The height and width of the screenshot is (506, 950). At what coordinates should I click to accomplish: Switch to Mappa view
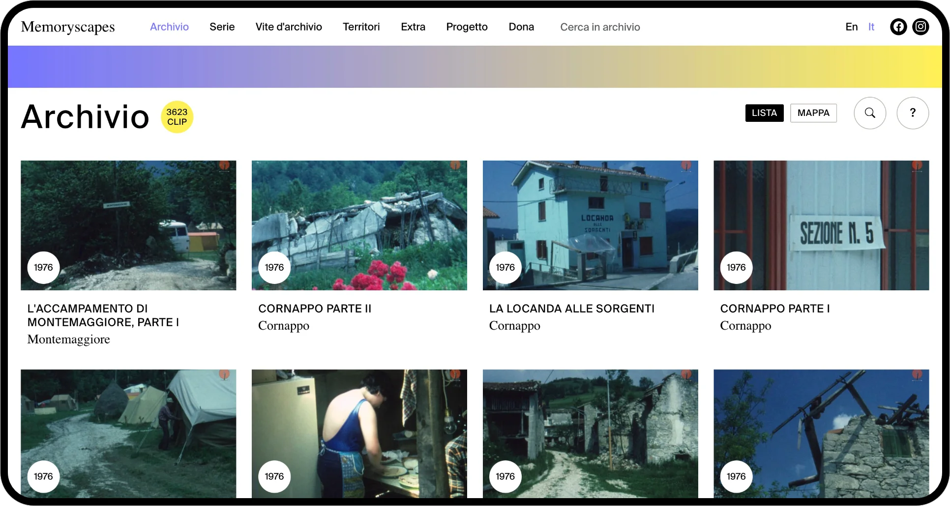(813, 113)
